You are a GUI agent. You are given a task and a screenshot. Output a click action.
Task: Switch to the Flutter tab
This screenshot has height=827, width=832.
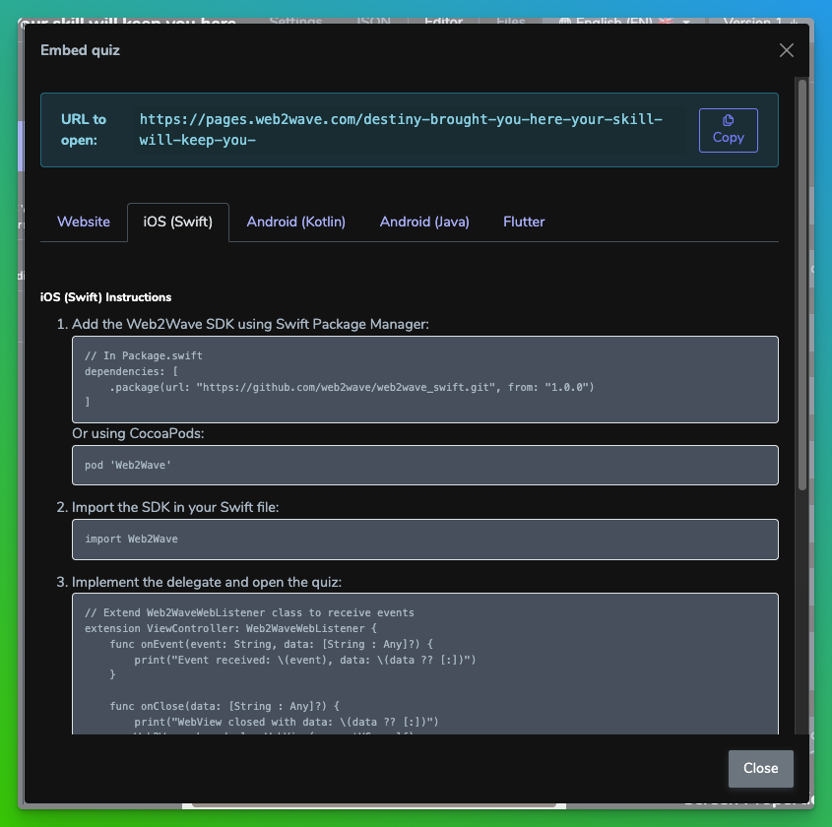point(524,222)
